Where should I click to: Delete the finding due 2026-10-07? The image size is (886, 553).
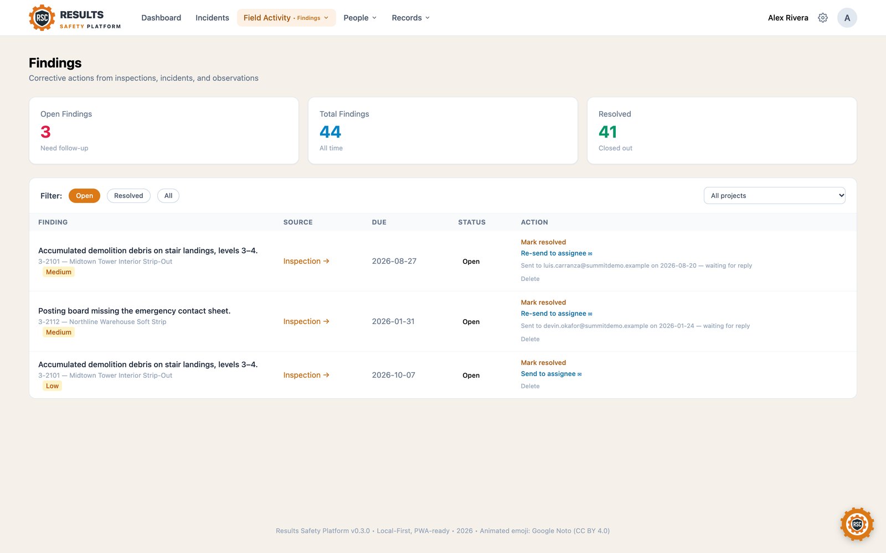530,386
